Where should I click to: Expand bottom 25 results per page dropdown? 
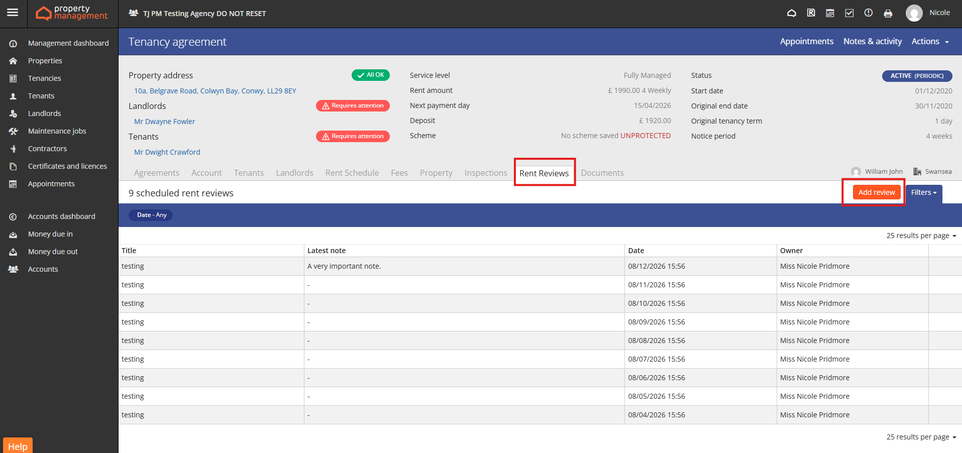[x=921, y=437]
